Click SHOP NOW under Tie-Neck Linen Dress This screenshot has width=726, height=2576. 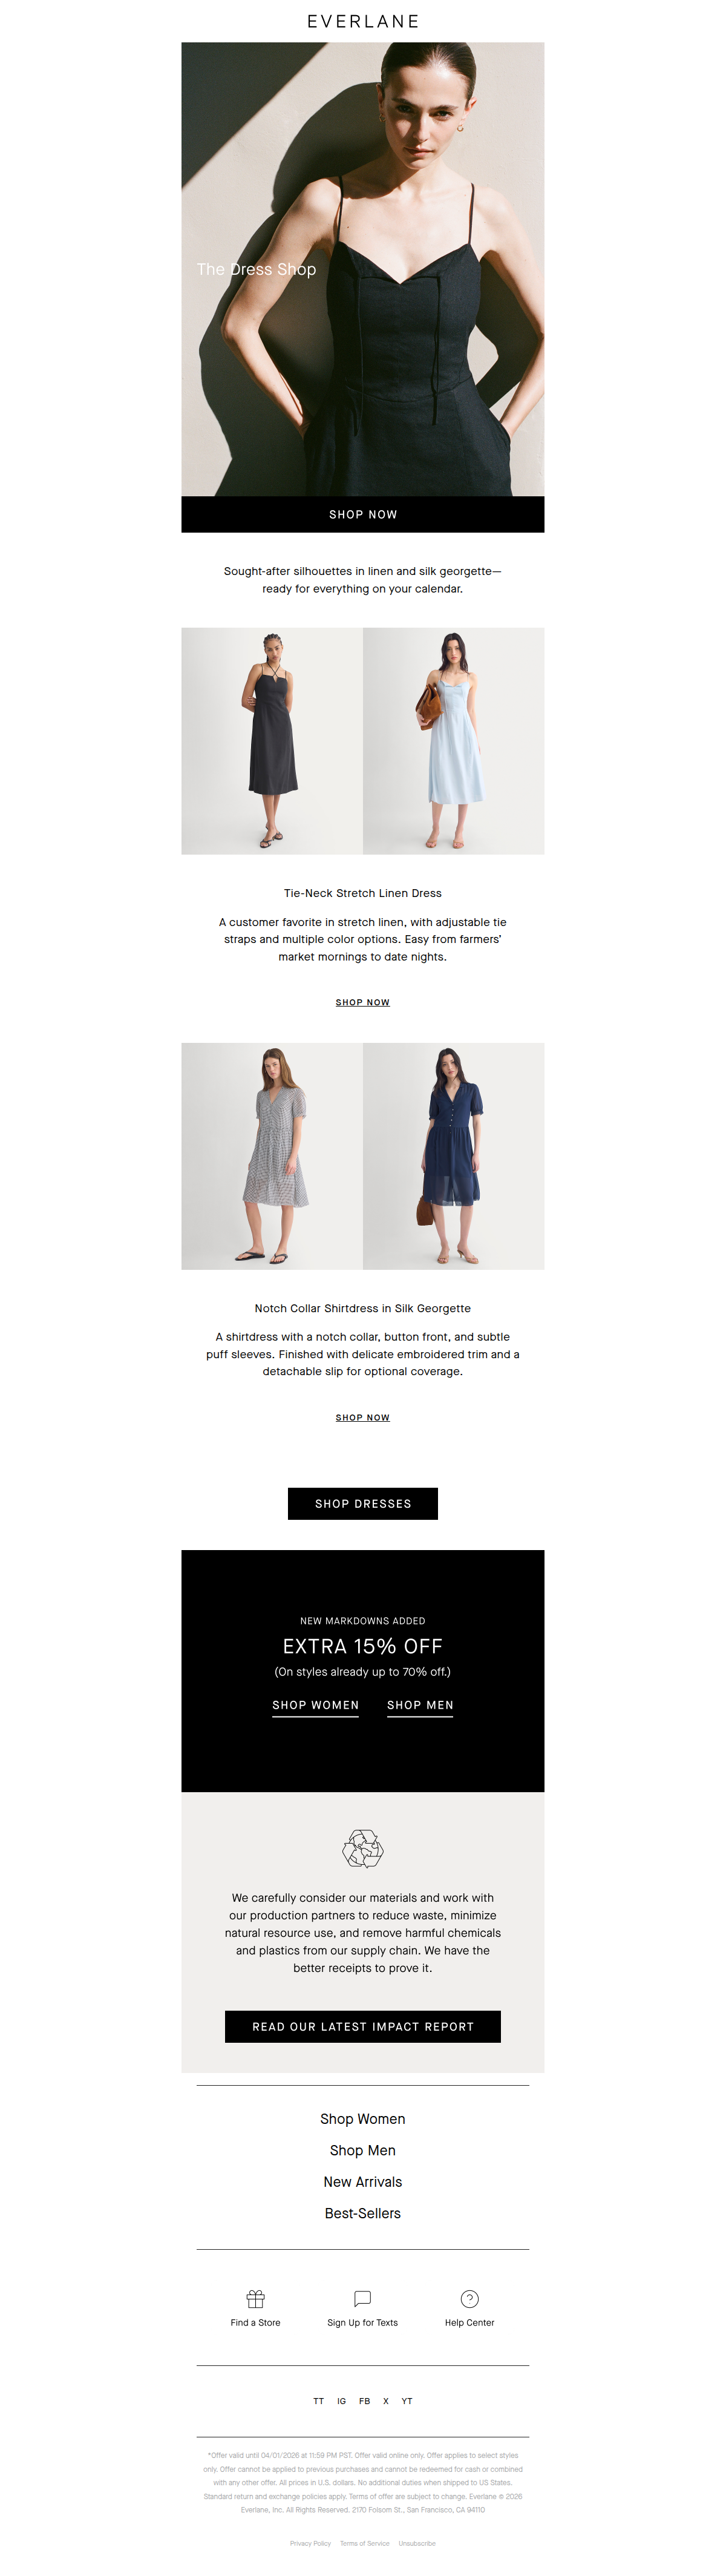[363, 1002]
